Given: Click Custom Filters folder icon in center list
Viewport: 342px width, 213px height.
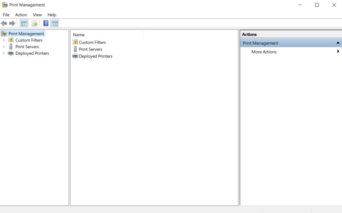Looking at the screenshot, I should (75, 42).
